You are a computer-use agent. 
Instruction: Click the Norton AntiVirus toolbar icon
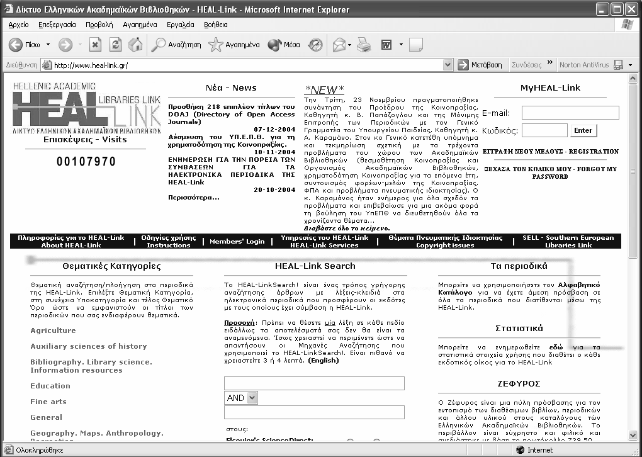pos(618,65)
